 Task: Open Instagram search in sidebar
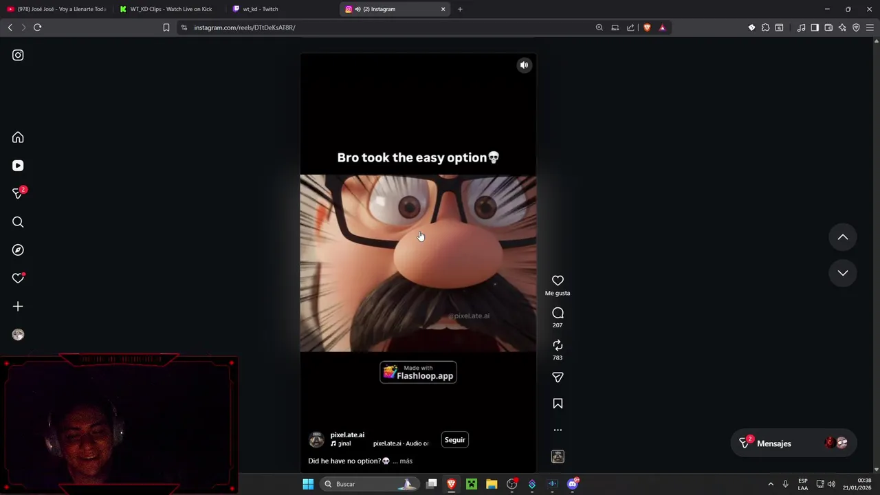(18, 222)
